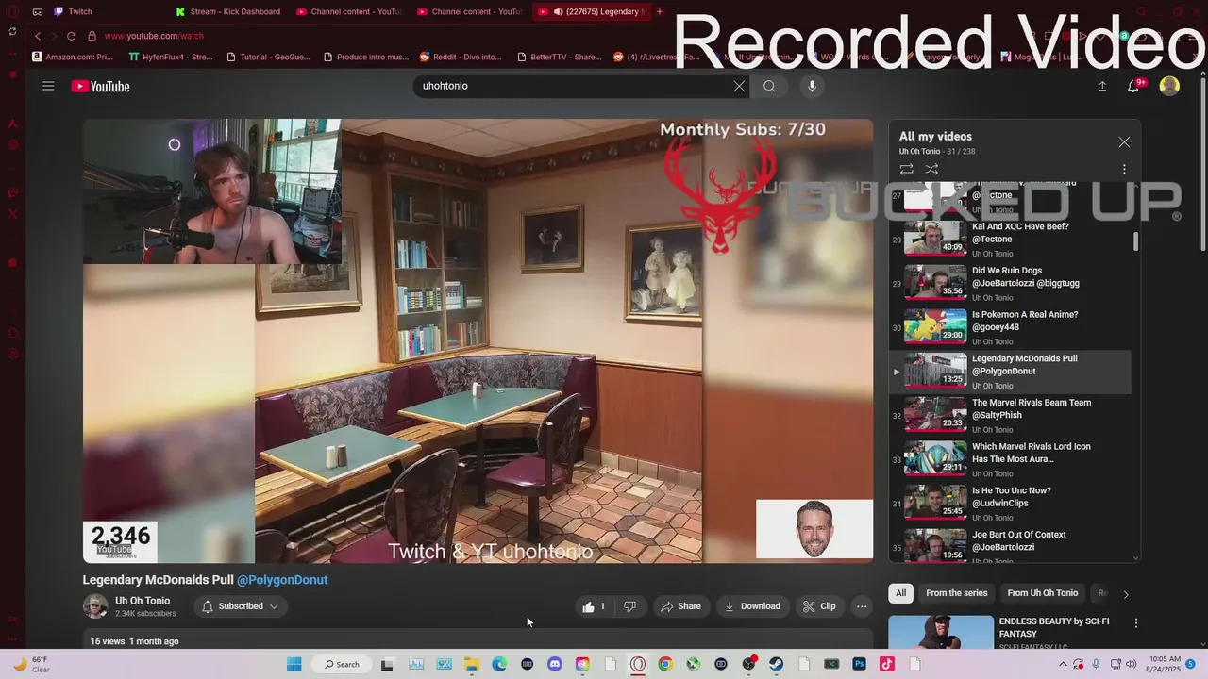This screenshot has height=679, width=1208.
Task: Share the video
Action: [x=680, y=606]
